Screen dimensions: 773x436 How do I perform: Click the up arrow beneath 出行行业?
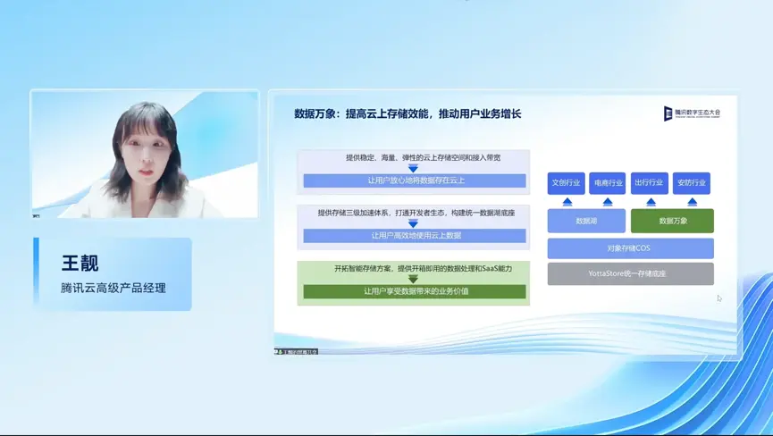point(651,202)
